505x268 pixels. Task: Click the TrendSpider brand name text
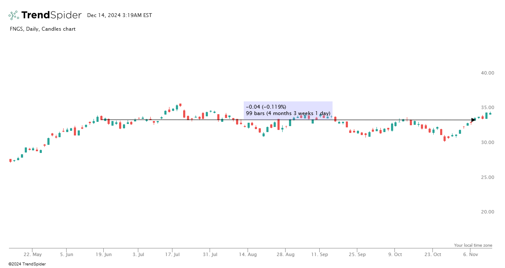click(x=51, y=15)
